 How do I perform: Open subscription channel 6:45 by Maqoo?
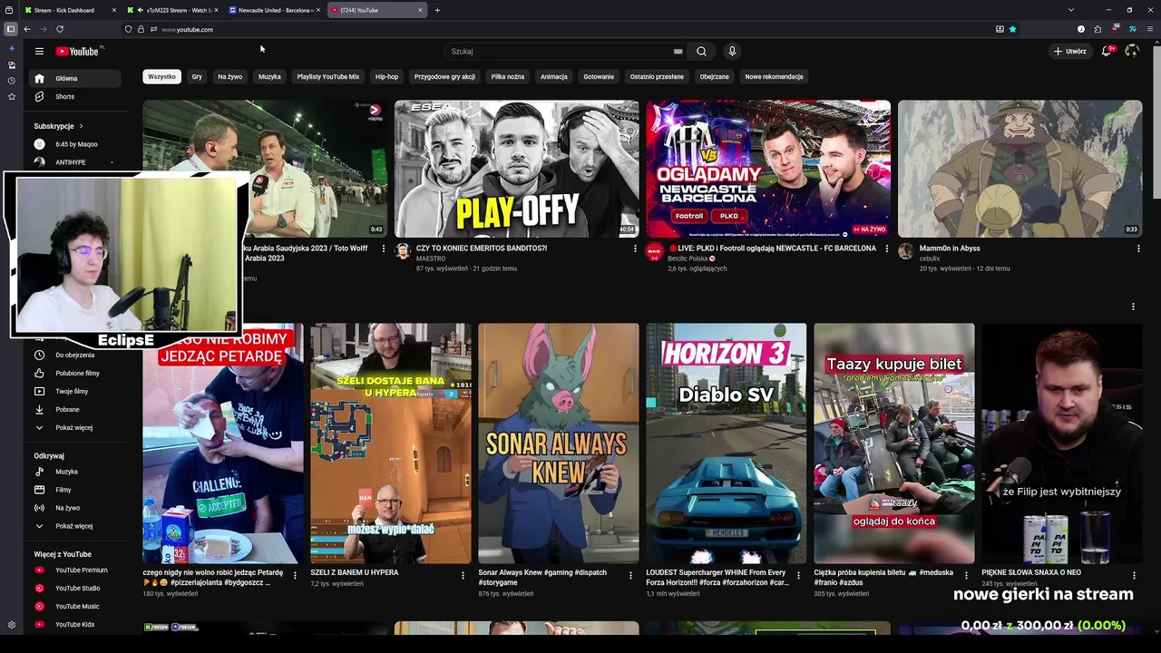pos(73,144)
